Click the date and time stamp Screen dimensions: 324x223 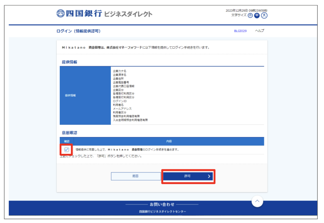pos(247,10)
